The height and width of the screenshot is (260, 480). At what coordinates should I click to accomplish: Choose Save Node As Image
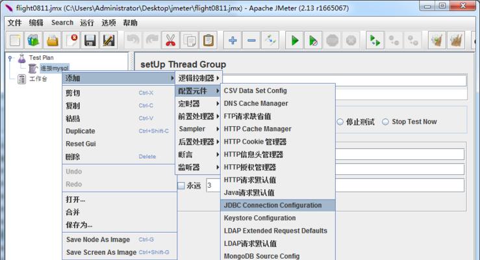[x=119, y=239]
